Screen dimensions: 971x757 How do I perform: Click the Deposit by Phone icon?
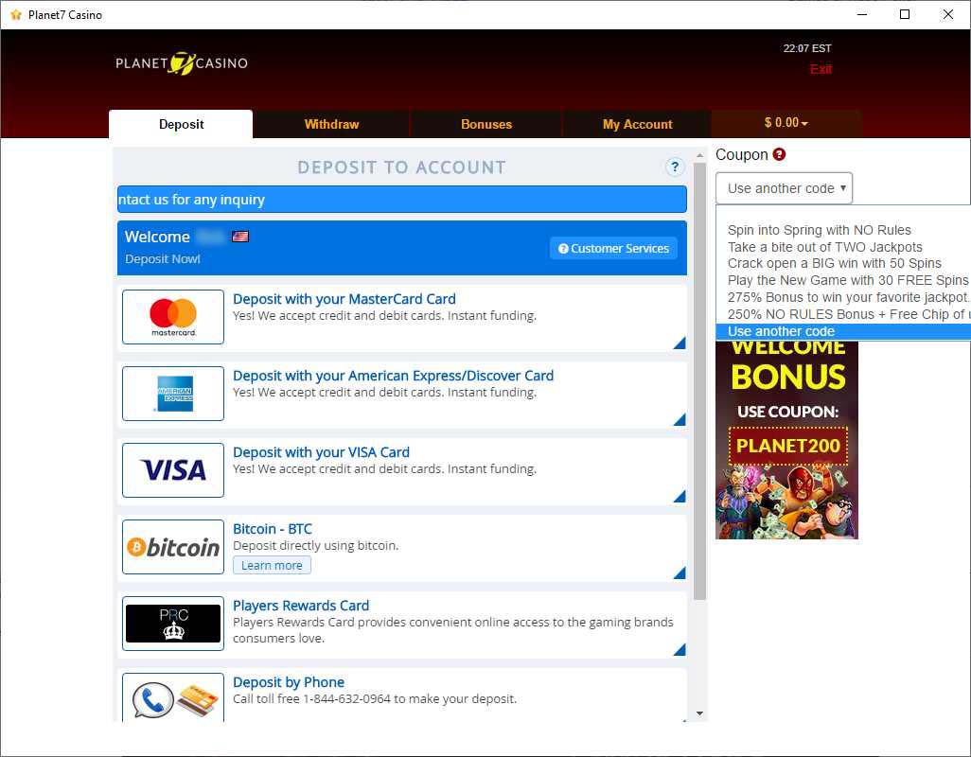[x=173, y=698]
